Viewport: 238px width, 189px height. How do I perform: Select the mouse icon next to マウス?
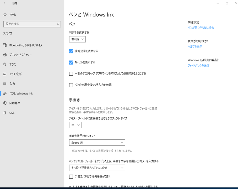tap(5, 64)
